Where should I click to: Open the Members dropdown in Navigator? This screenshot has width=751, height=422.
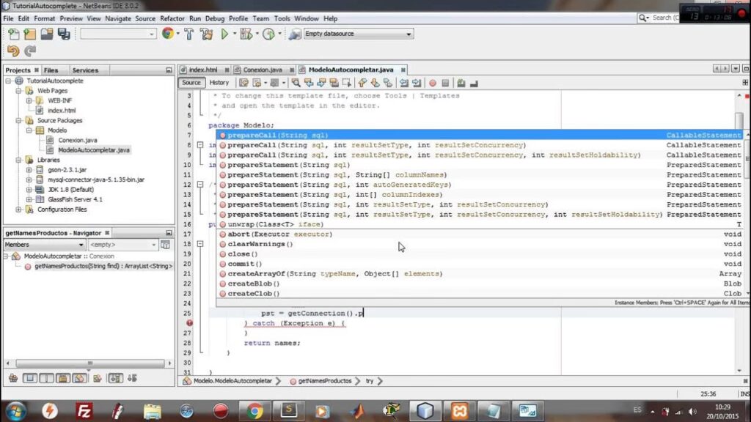(44, 245)
